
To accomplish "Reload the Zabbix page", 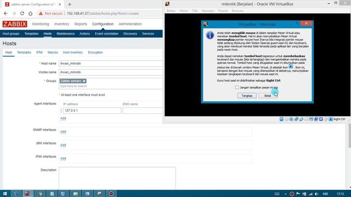I will coord(22,13).
